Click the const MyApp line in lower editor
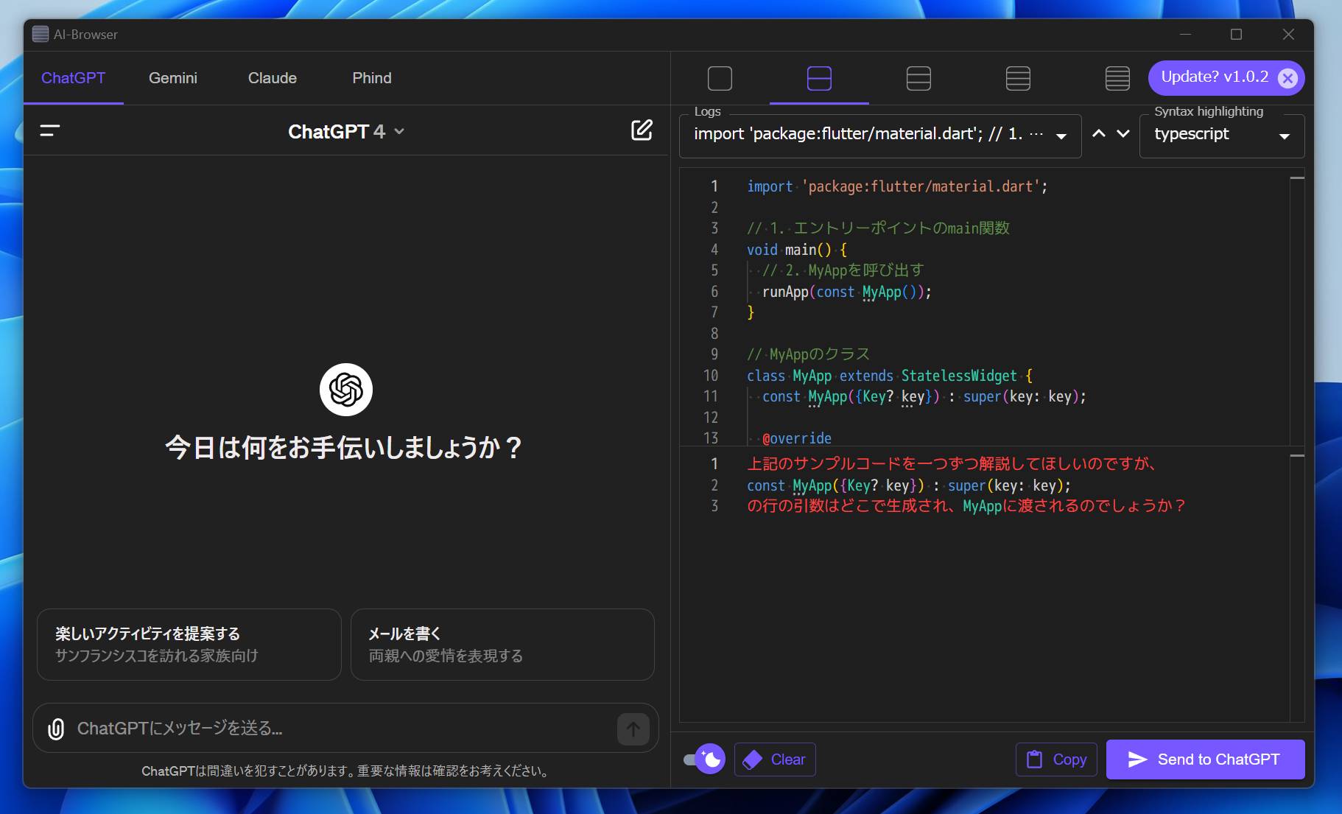Viewport: 1342px width, 814px height. pyautogui.click(x=909, y=485)
